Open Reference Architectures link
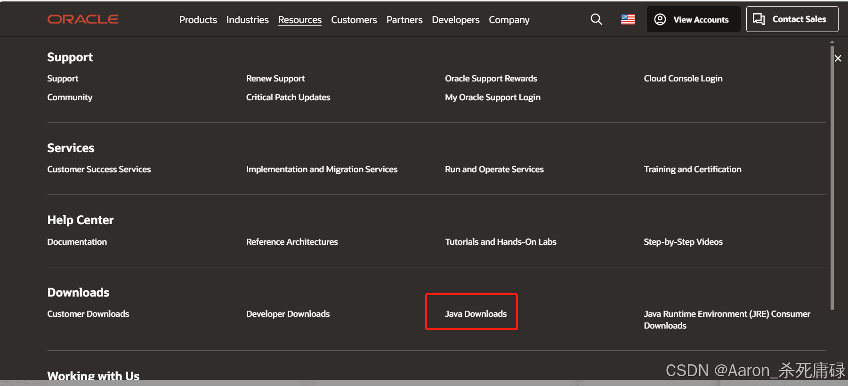The image size is (848, 386). click(x=292, y=242)
